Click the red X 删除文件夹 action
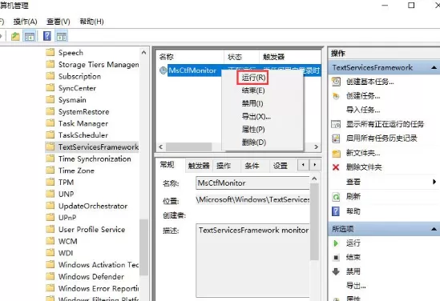This screenshot has width=440, height=301. point(357,167)
